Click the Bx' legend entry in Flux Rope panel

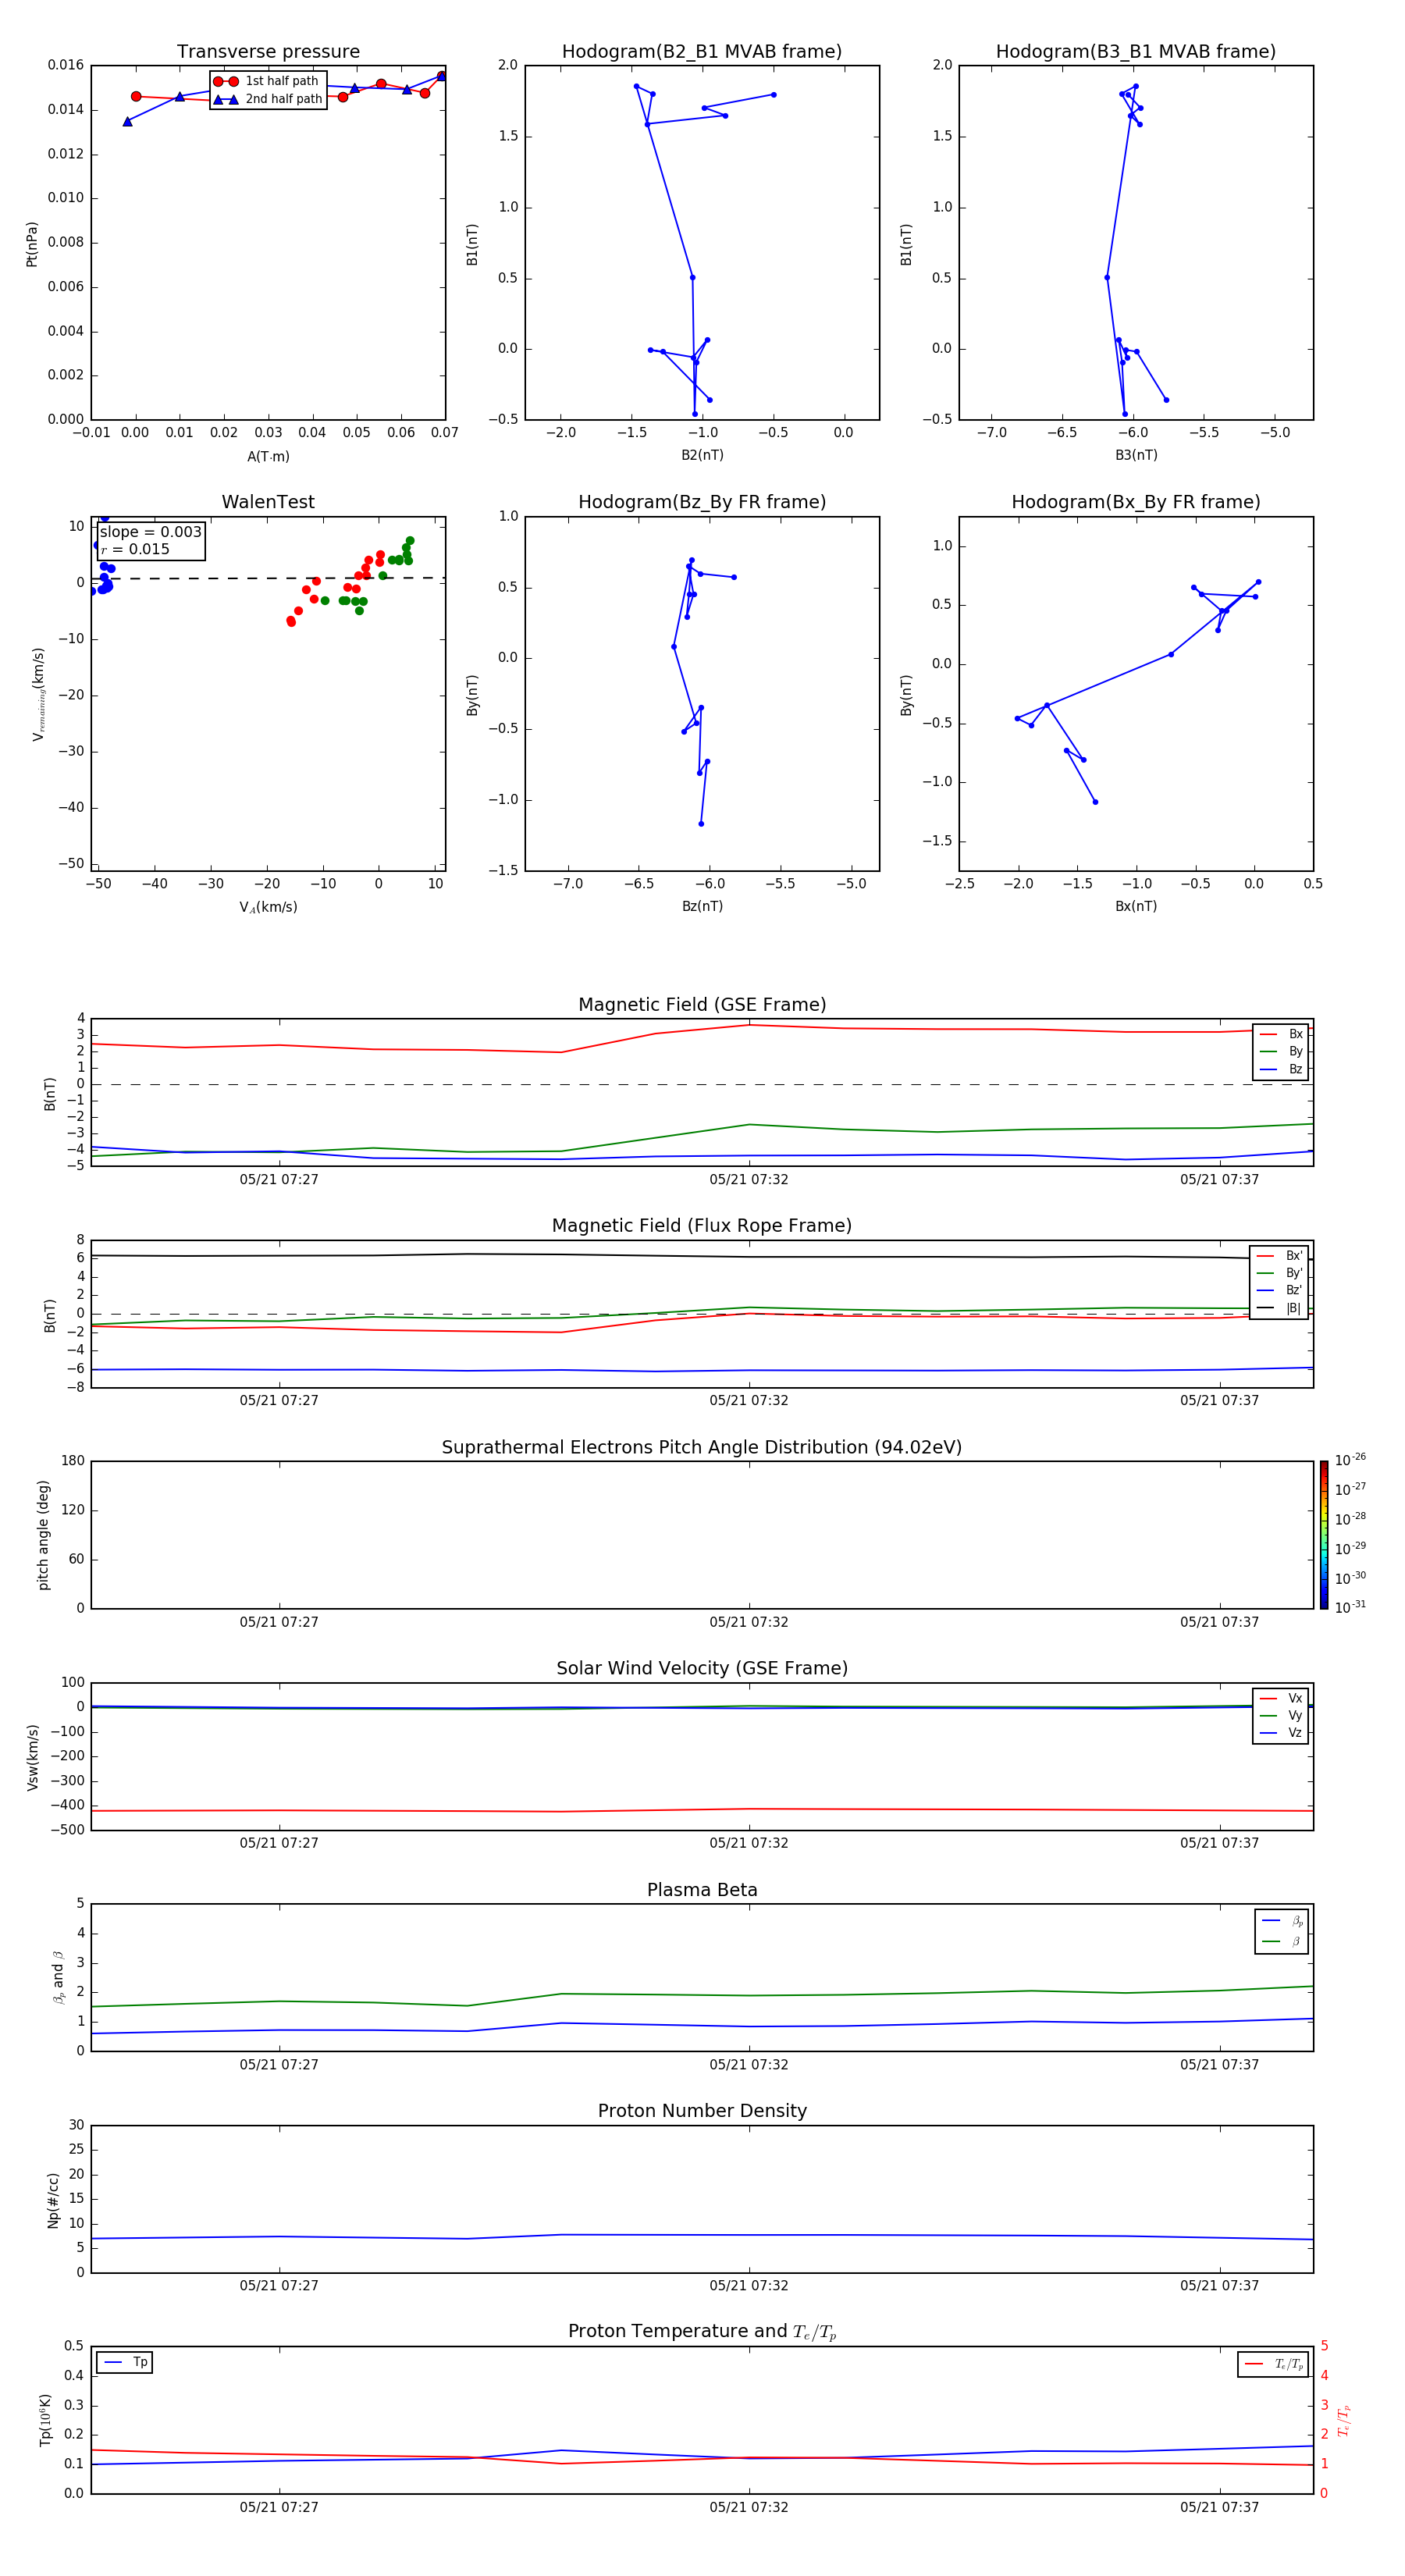point(1279,1256)
